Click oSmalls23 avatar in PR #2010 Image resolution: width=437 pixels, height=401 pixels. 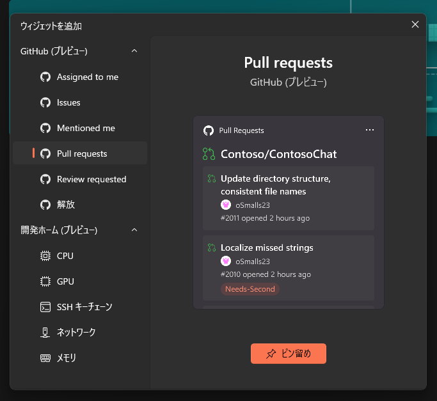pos(226,261)
